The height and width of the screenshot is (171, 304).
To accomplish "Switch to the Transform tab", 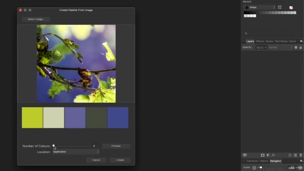I will (252, 161).
